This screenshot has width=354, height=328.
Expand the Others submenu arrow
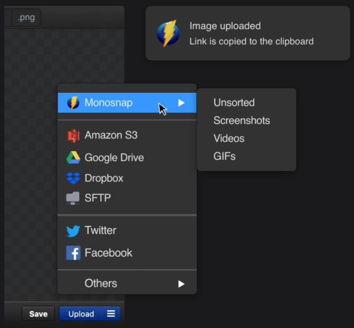182,284
